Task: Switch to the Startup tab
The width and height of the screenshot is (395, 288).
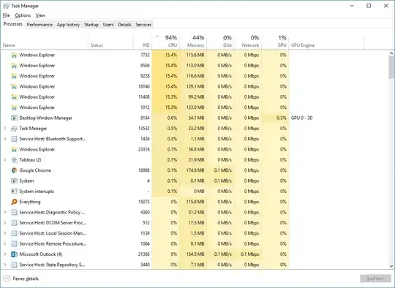Action: [x=91, y=25]
